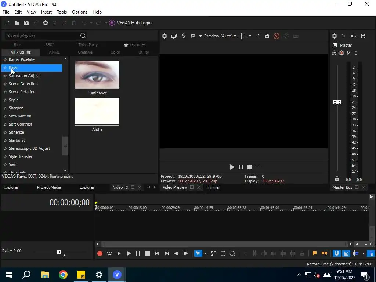Image resolution: width=376 pixels, height=282 pixels.
Task: Show the Favorites plug-in category
Action: click(135, 44)
